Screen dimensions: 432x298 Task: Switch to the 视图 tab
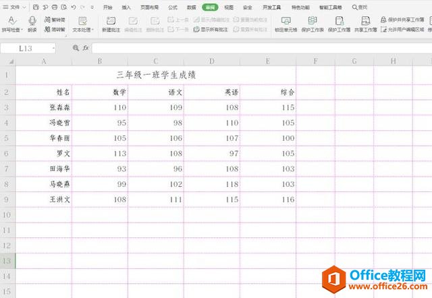229,7
